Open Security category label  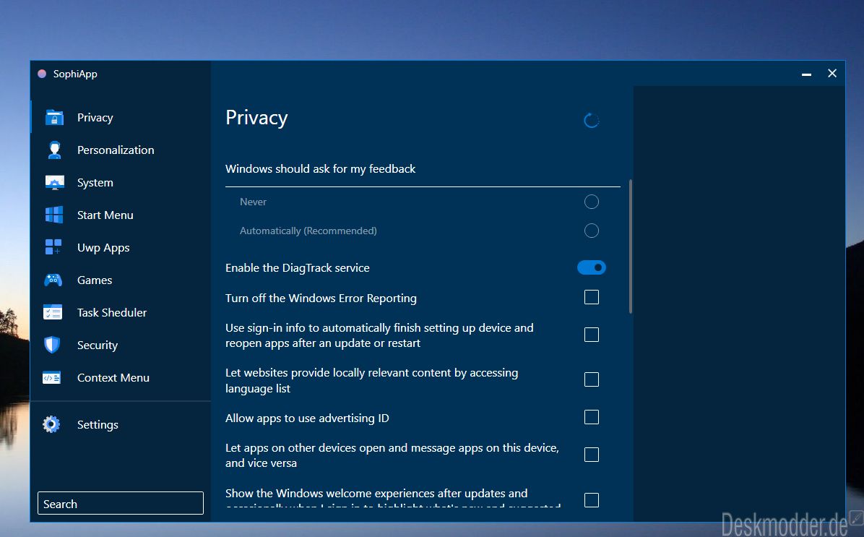point(98,345)
